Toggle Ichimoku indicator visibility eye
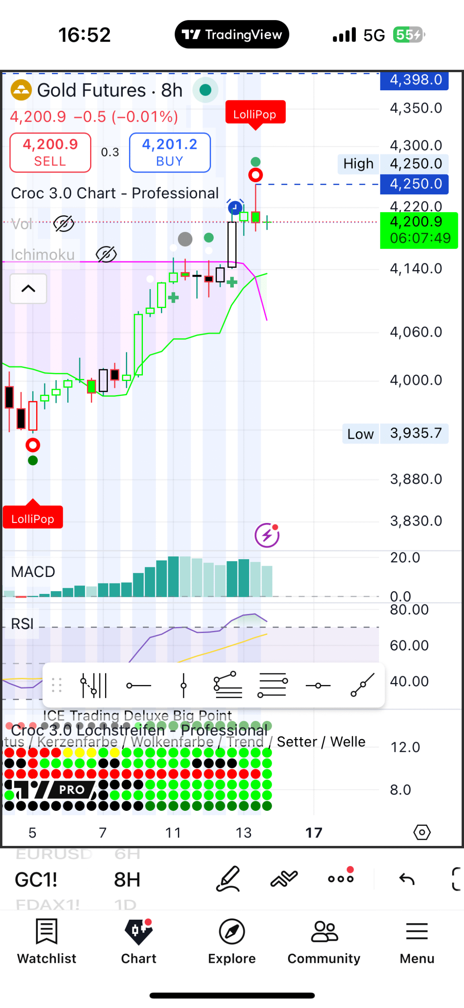 [106, 254]
